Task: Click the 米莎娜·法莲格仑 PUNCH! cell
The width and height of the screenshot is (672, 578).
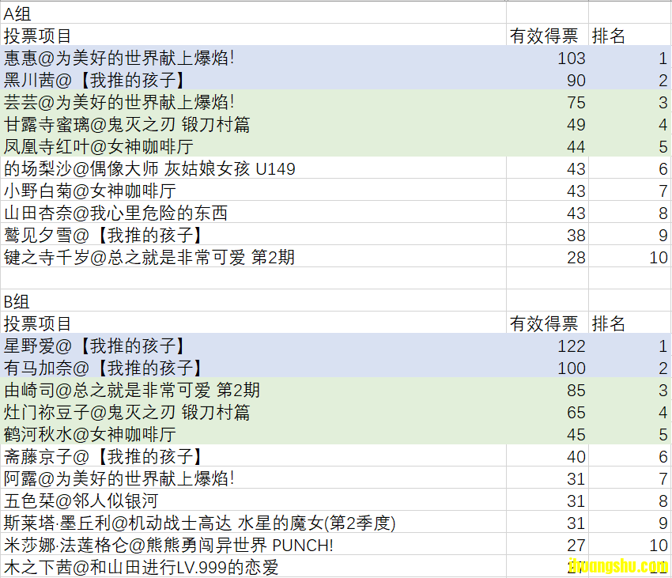Action: 253,544
